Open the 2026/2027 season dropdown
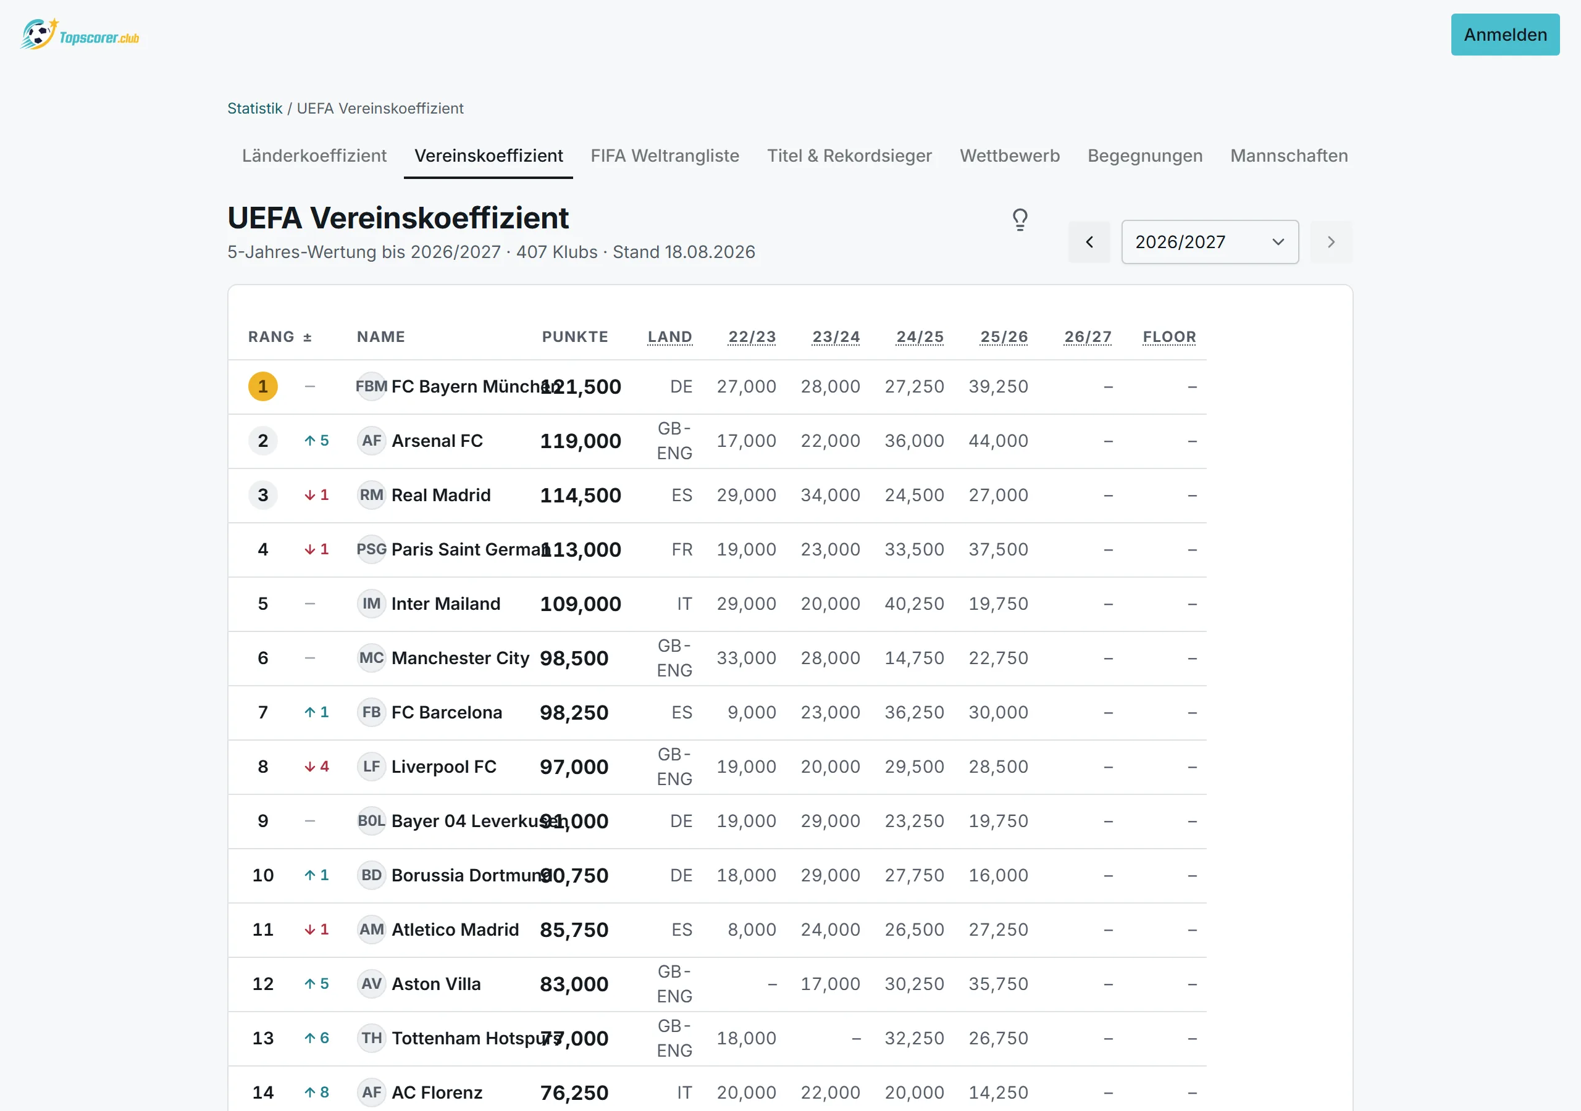 pos(1210,241)
